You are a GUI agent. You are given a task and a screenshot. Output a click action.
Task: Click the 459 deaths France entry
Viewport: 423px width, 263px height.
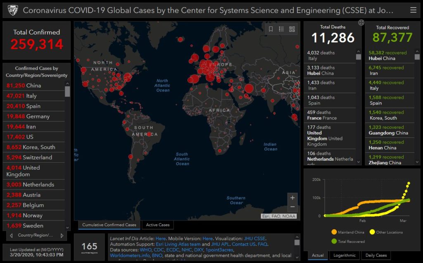click(x=330, y=115)
